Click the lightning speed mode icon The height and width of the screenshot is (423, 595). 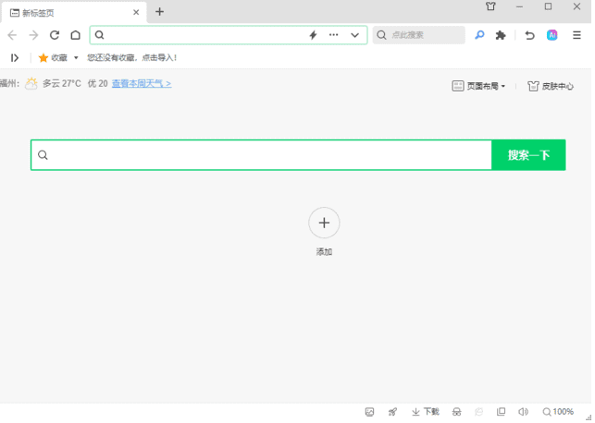(x=313, y=35)
